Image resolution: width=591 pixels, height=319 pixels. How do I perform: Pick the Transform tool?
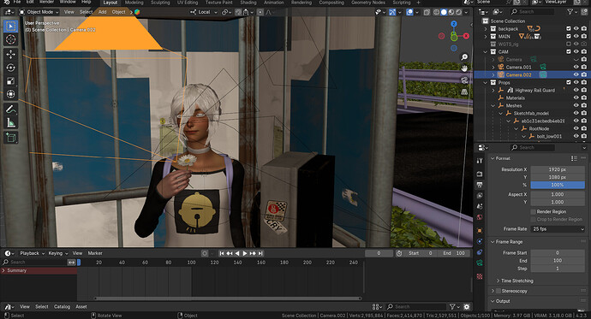click(10, 94)
